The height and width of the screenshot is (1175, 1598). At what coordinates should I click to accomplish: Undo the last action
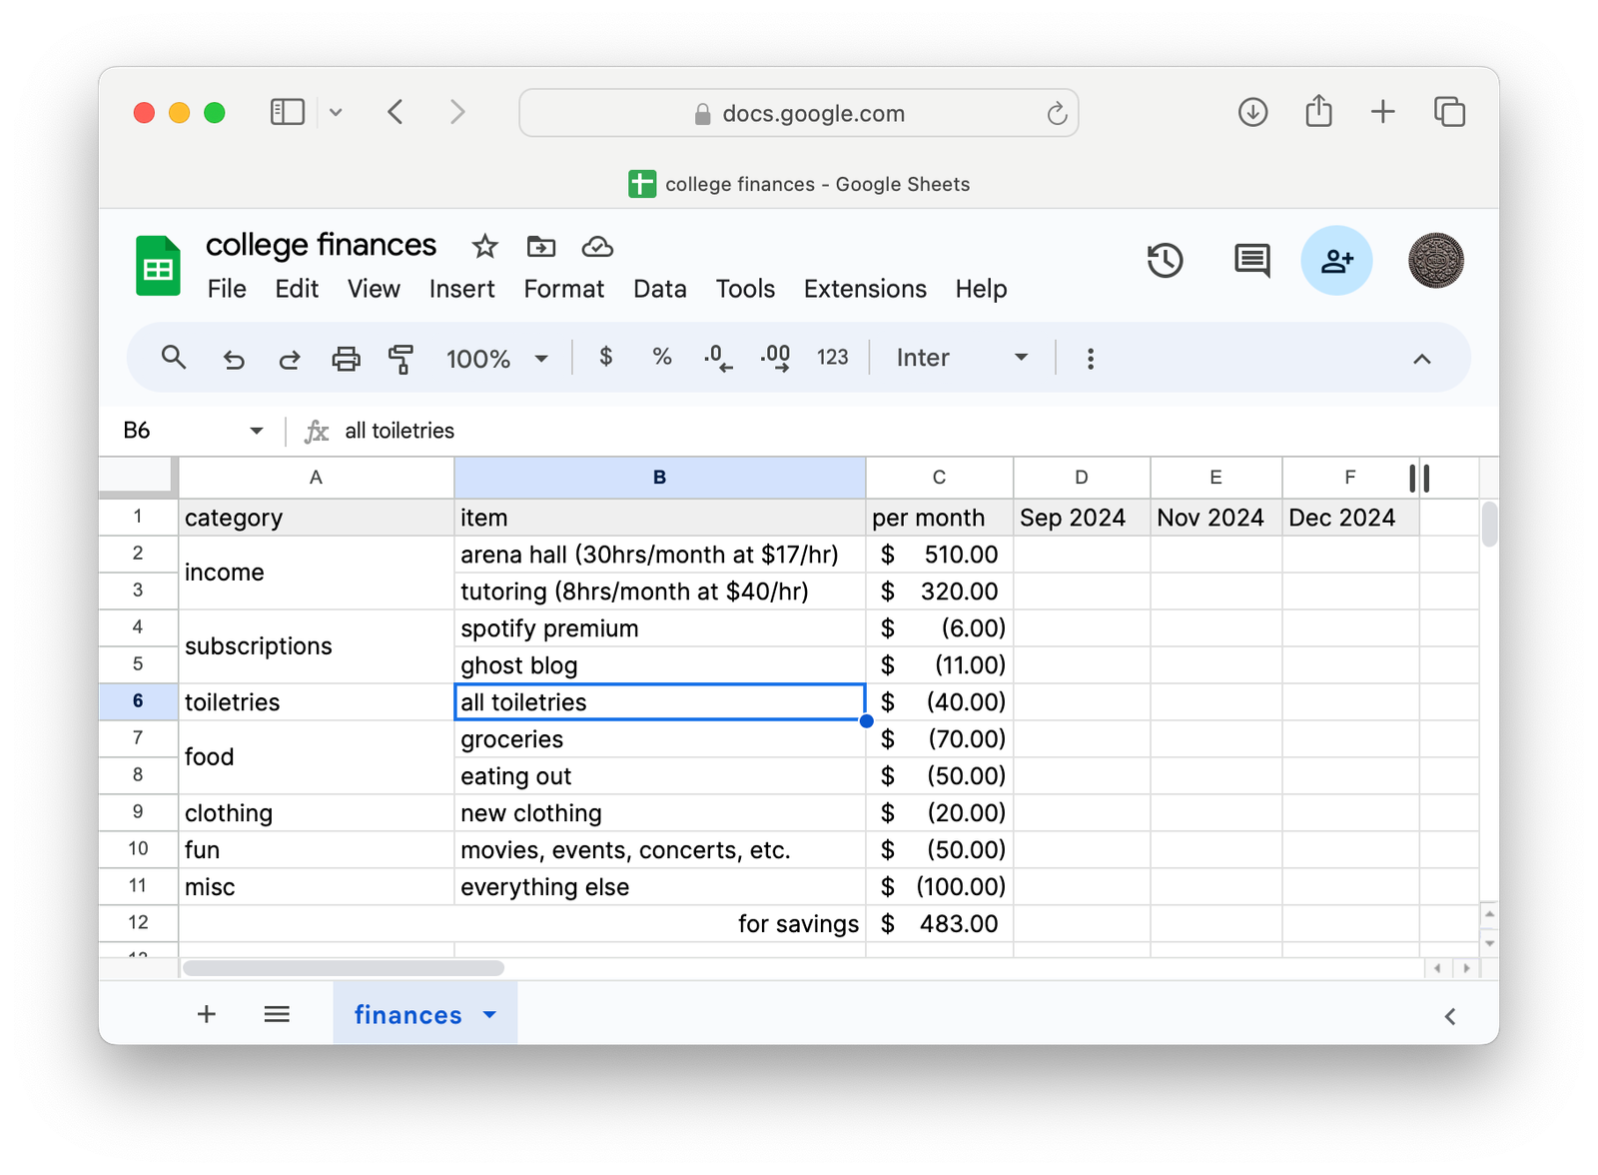[x=233, y=359]
